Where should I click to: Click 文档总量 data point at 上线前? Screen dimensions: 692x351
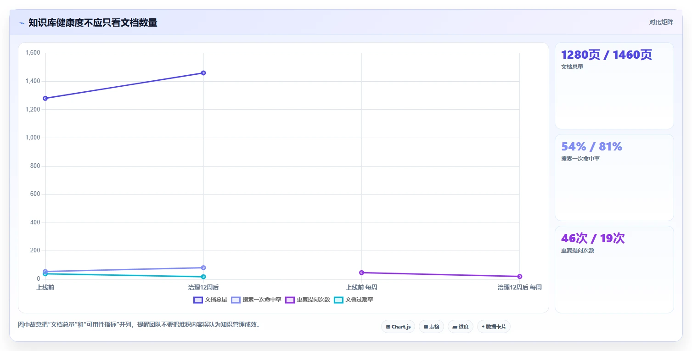pos(45,98)
